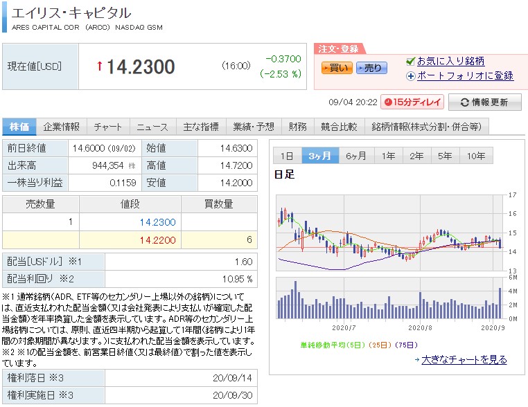Screen dimensions: 528x407
Task: Click the (75日) moving average legend
Action: [407, 345]
